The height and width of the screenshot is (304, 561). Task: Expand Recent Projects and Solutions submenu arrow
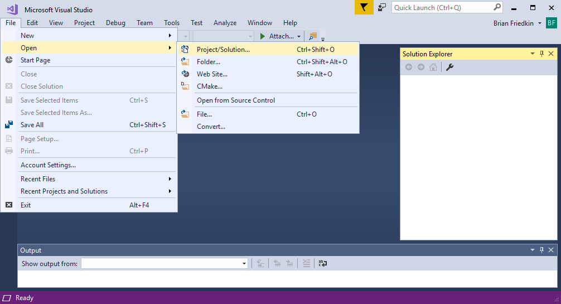tap(170, 191)
